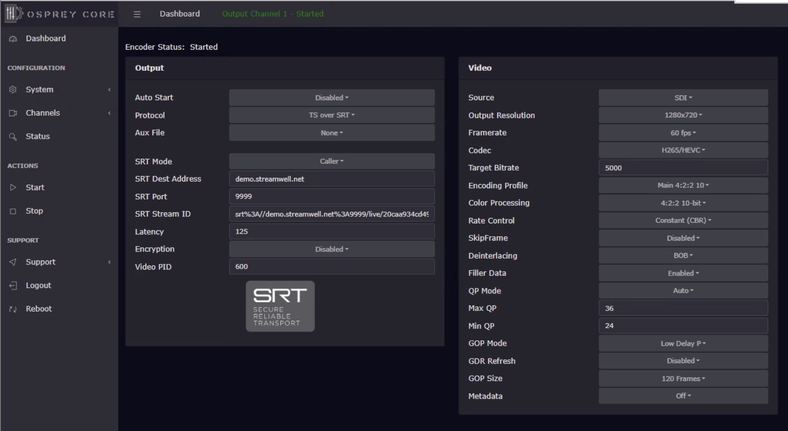Click the Status magnifier icon
The height and width of the screenshot is (431, 788).
tap(13, 136)
